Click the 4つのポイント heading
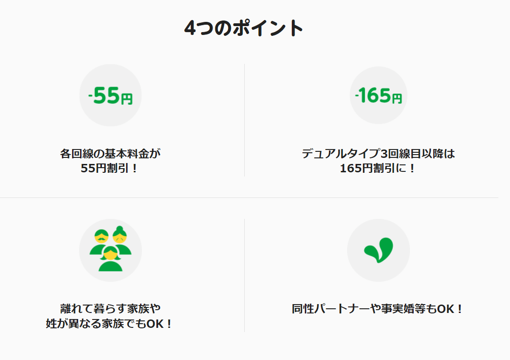 pos(244,28)
